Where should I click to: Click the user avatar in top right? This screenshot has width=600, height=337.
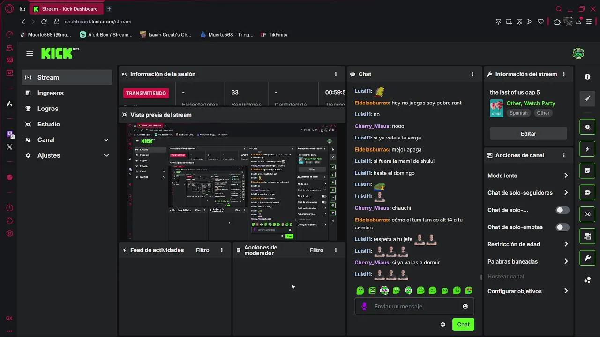pyautogui.click(x=578, y=53)
